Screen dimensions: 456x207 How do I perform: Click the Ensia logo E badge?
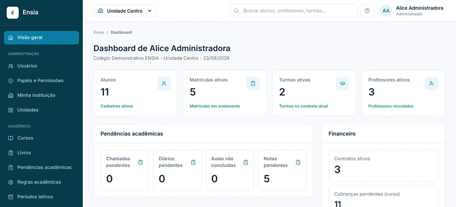pos(13,13)
